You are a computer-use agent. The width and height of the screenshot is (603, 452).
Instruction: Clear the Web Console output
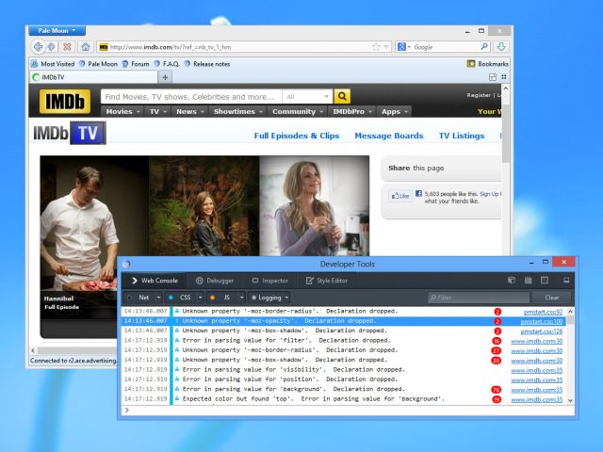(551, 298)
